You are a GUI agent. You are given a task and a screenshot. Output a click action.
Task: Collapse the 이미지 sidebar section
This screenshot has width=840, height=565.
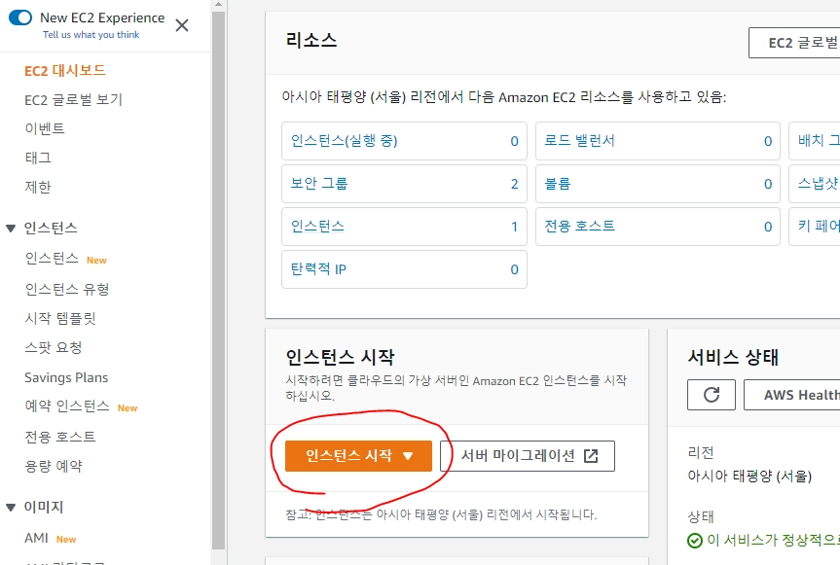pyautogui.click(x=11, y=508)
